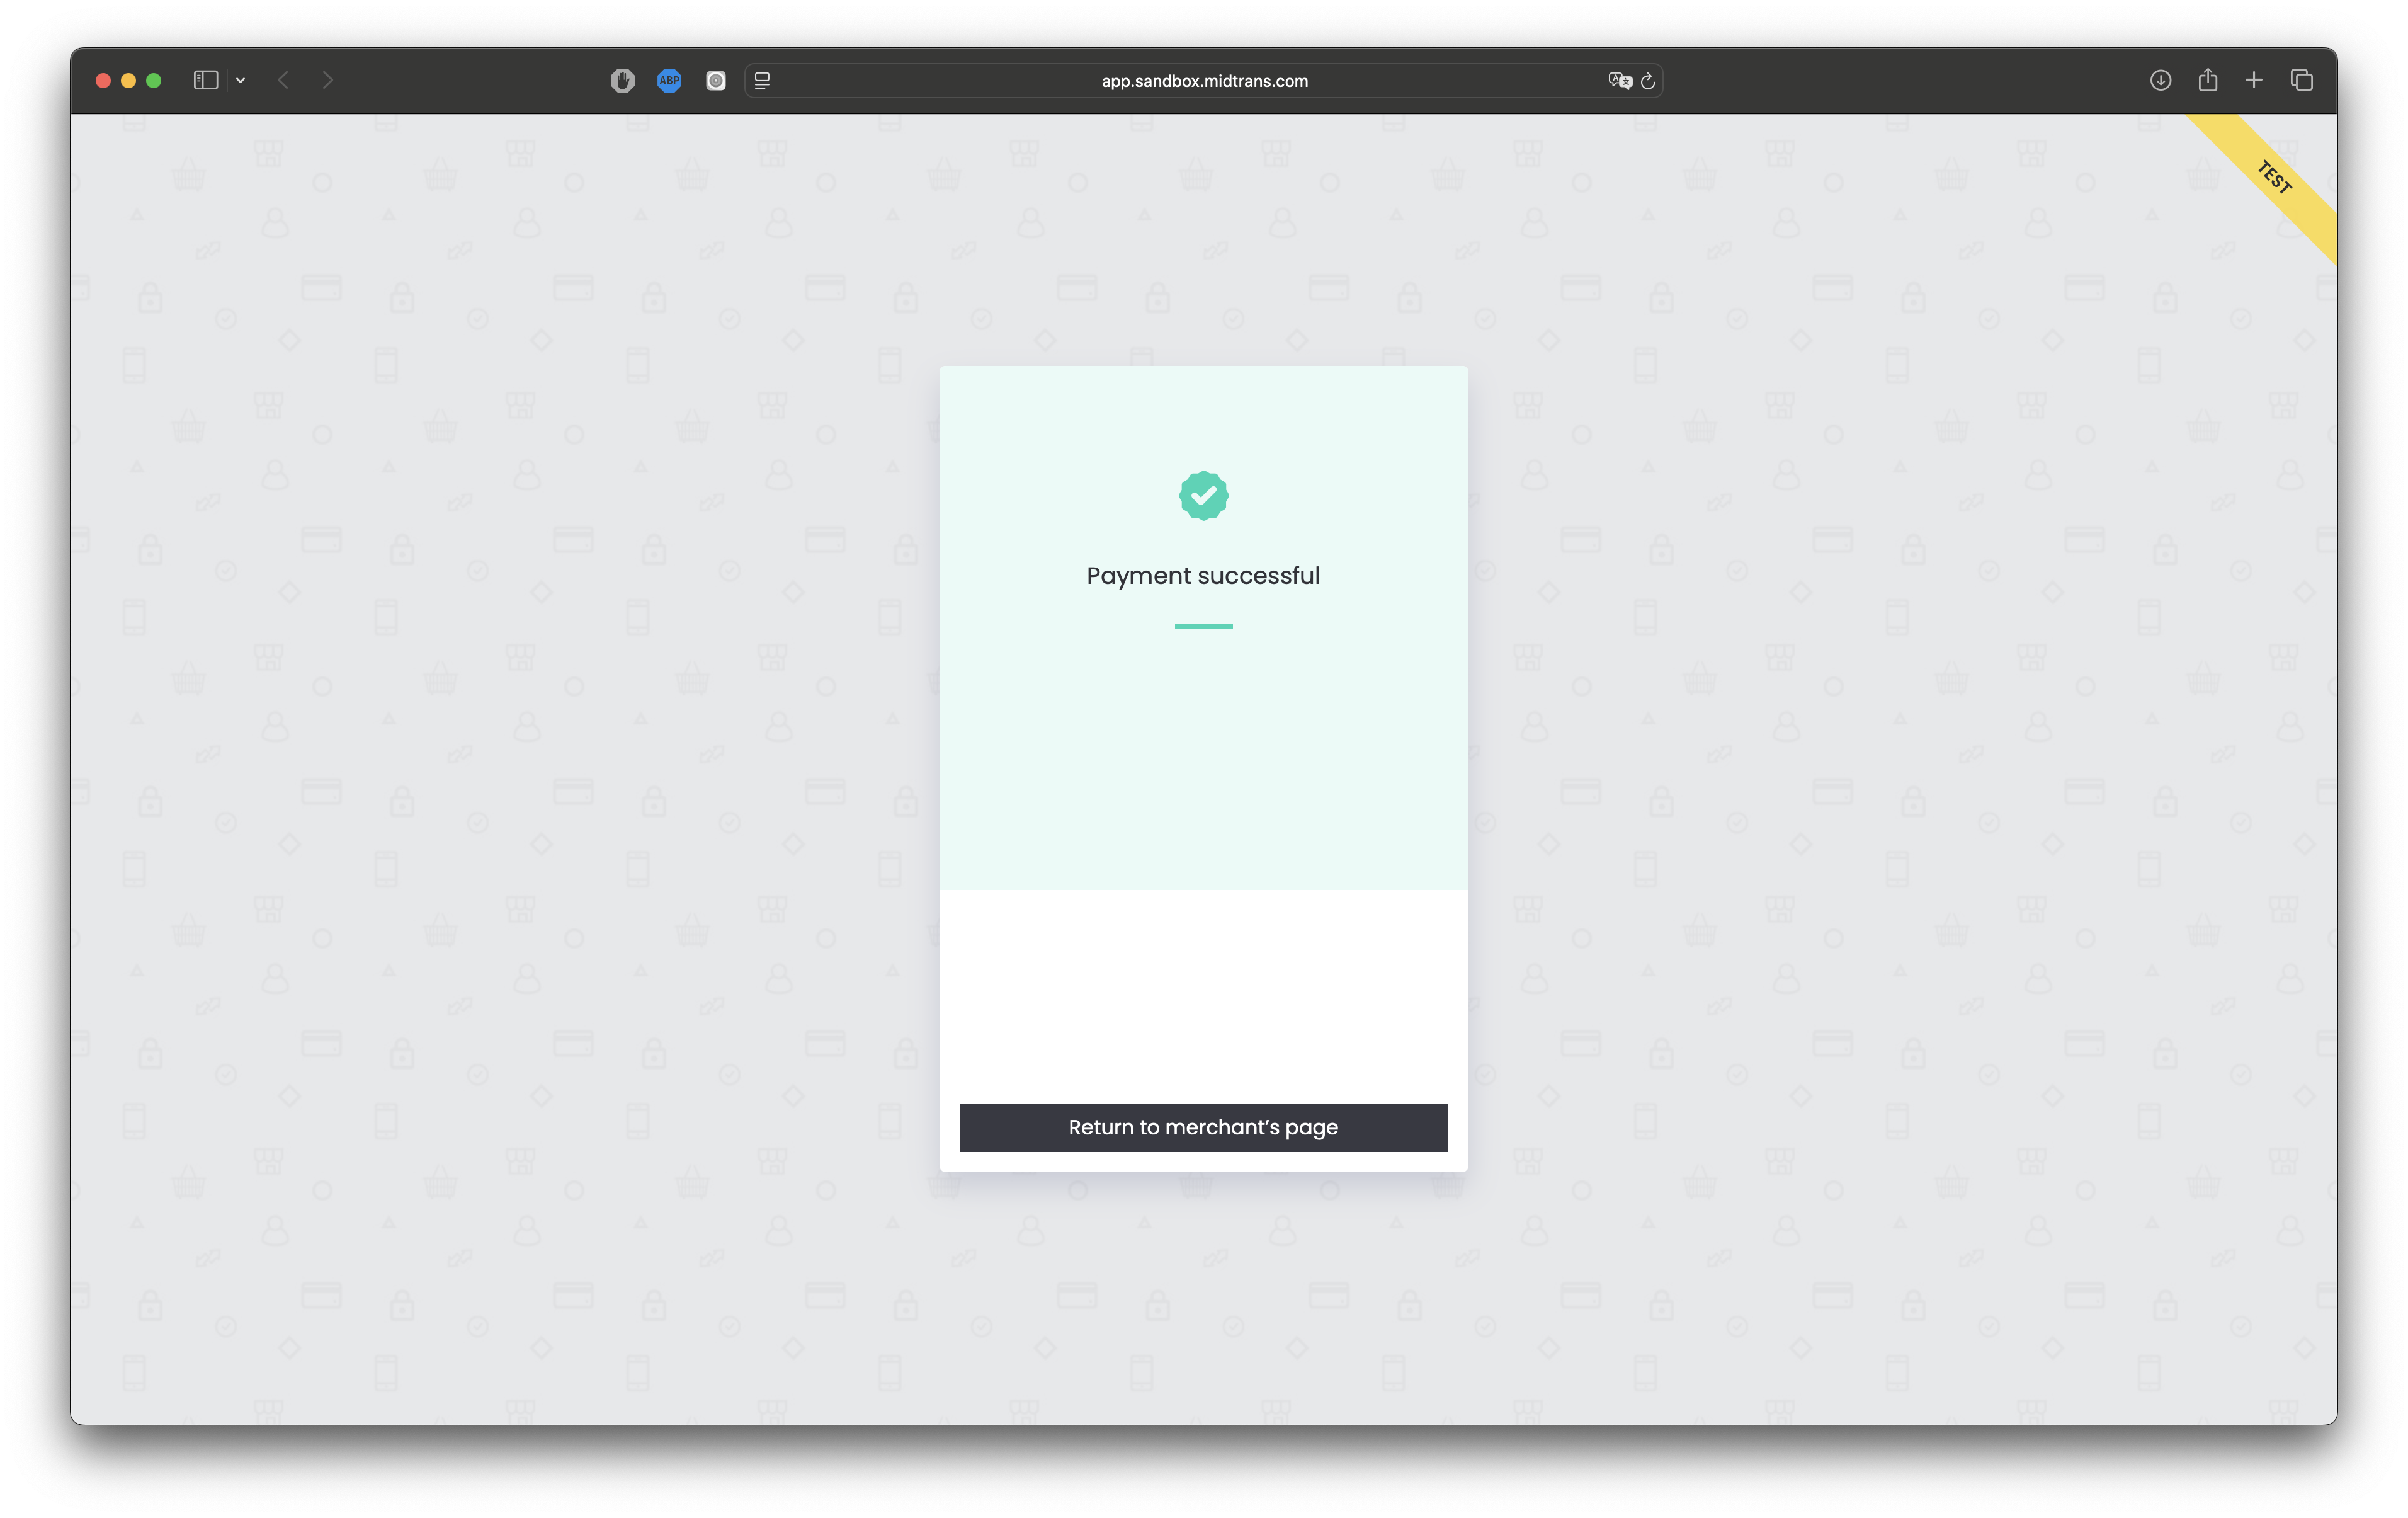Reload the current page
The height and width of the screenshot is (1518, 2408).
click(x=1648, y=80)
